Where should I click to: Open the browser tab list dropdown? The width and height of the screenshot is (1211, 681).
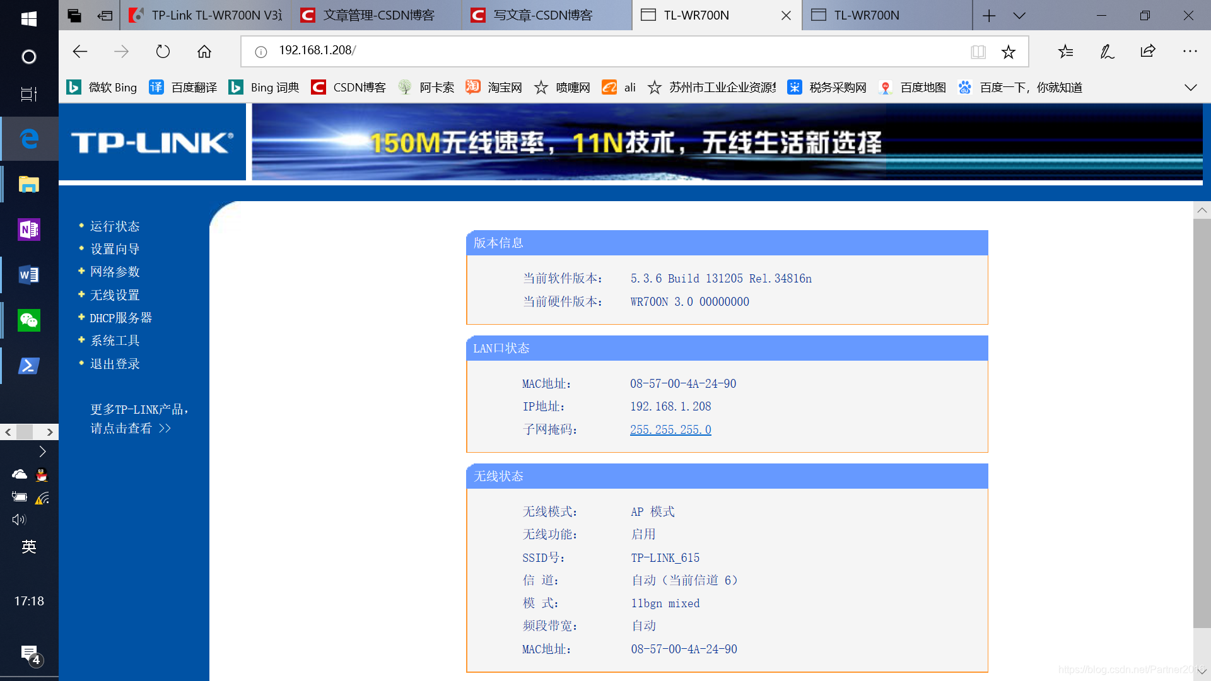(x=1019, y=15)
